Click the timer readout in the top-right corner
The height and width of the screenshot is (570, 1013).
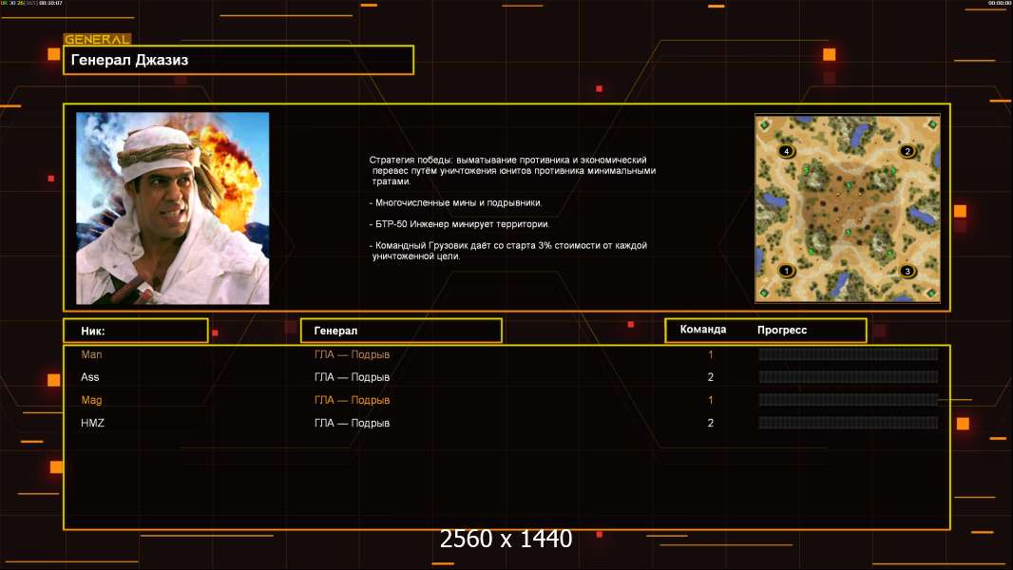click(x=999, y=3)
